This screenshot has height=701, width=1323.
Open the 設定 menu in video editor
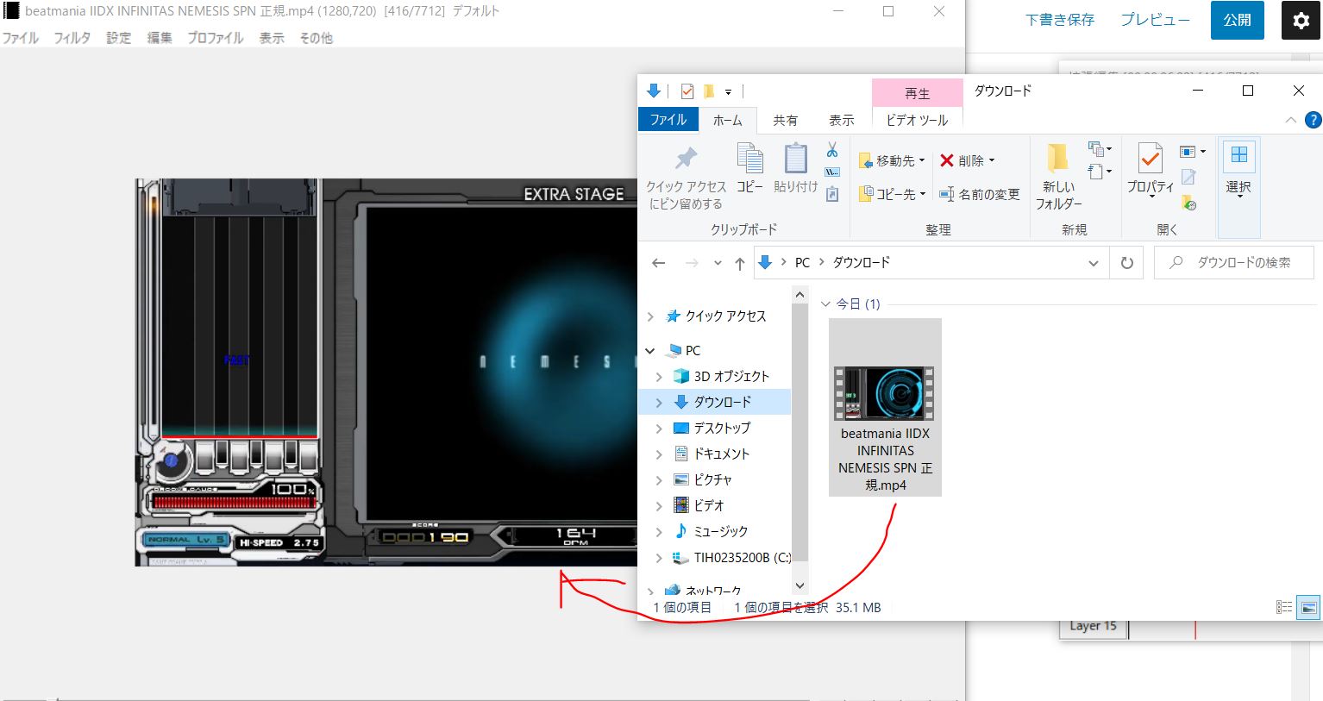point(119,38)
